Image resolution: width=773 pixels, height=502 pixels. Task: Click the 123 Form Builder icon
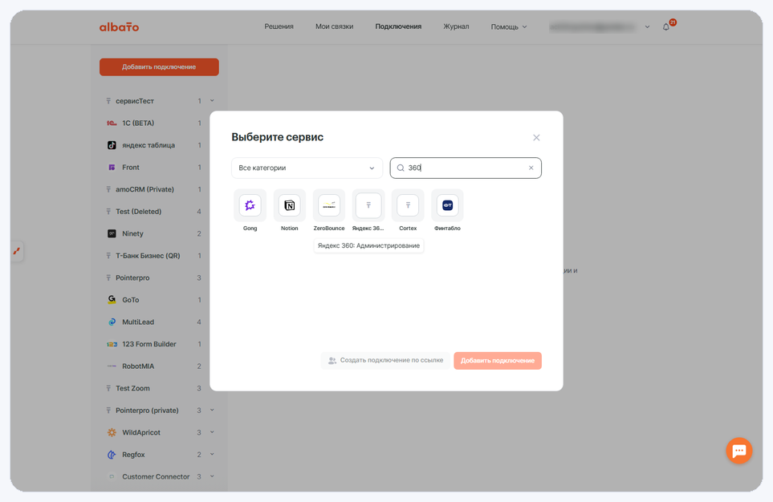coord(112,344)
